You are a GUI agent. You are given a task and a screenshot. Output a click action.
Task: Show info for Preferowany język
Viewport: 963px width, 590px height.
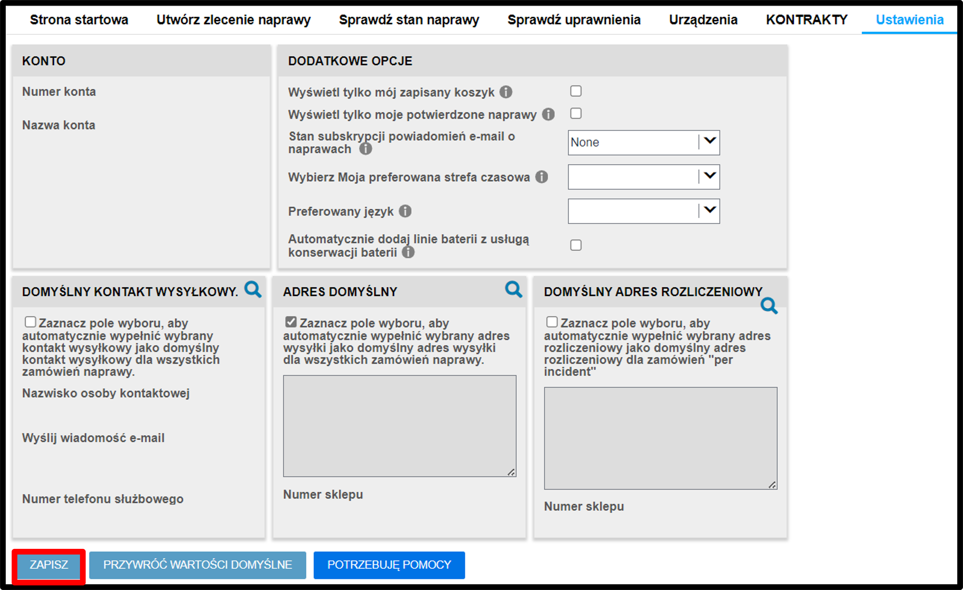[x=405, y=211]
